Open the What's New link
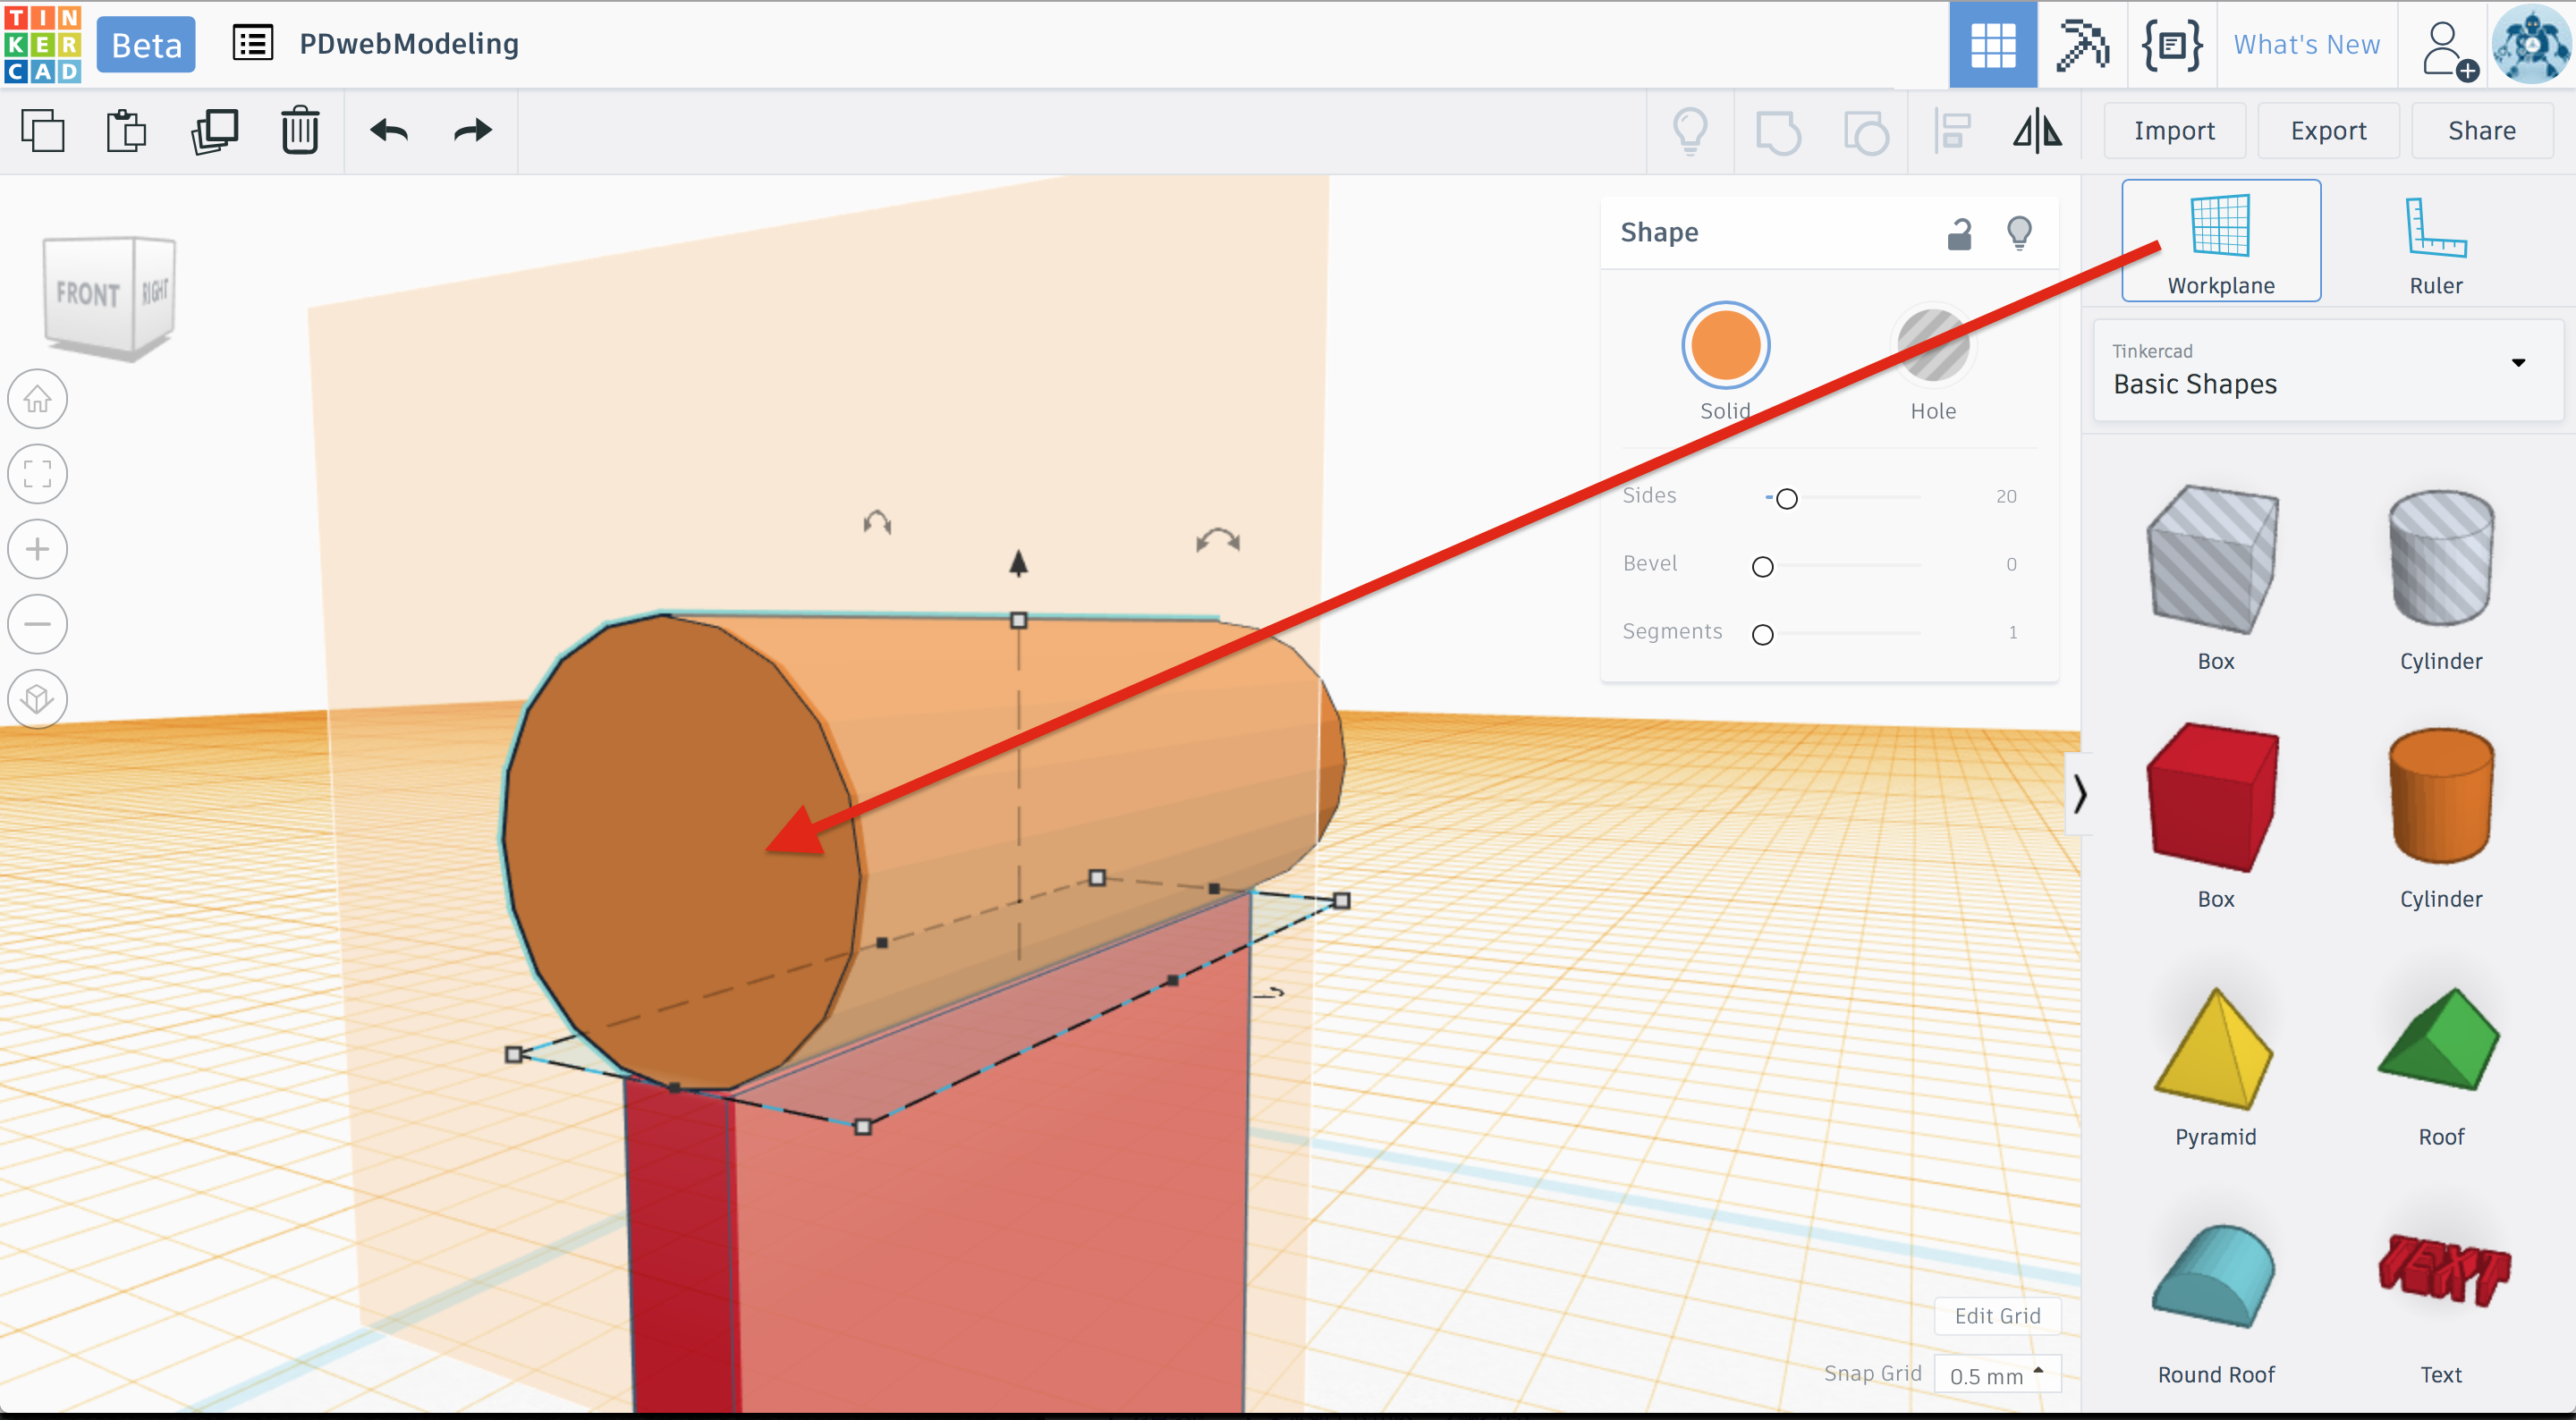 (2306, 44)
